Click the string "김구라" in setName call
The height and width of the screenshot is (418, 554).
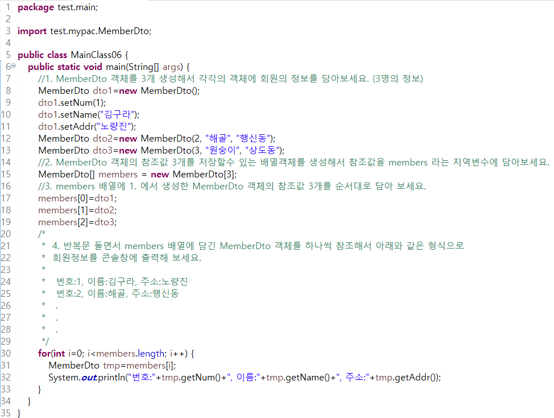pos(116,114)
